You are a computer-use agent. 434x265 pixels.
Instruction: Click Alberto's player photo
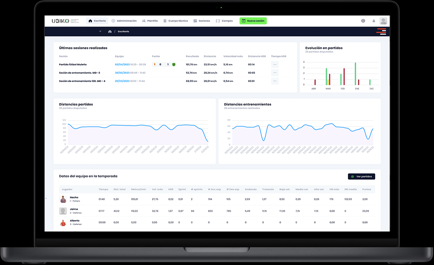pyautogui.click(x=63, y=223)
